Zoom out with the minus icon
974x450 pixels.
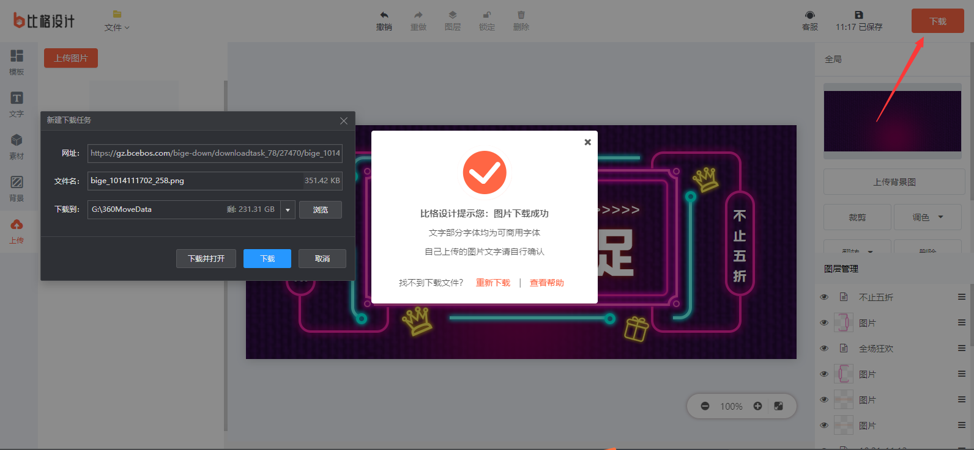[705, 406]
